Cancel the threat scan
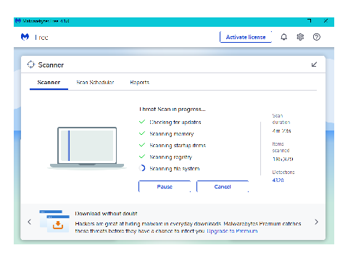The width and height of the screenshot is (348, 261). tap(223, 186)
